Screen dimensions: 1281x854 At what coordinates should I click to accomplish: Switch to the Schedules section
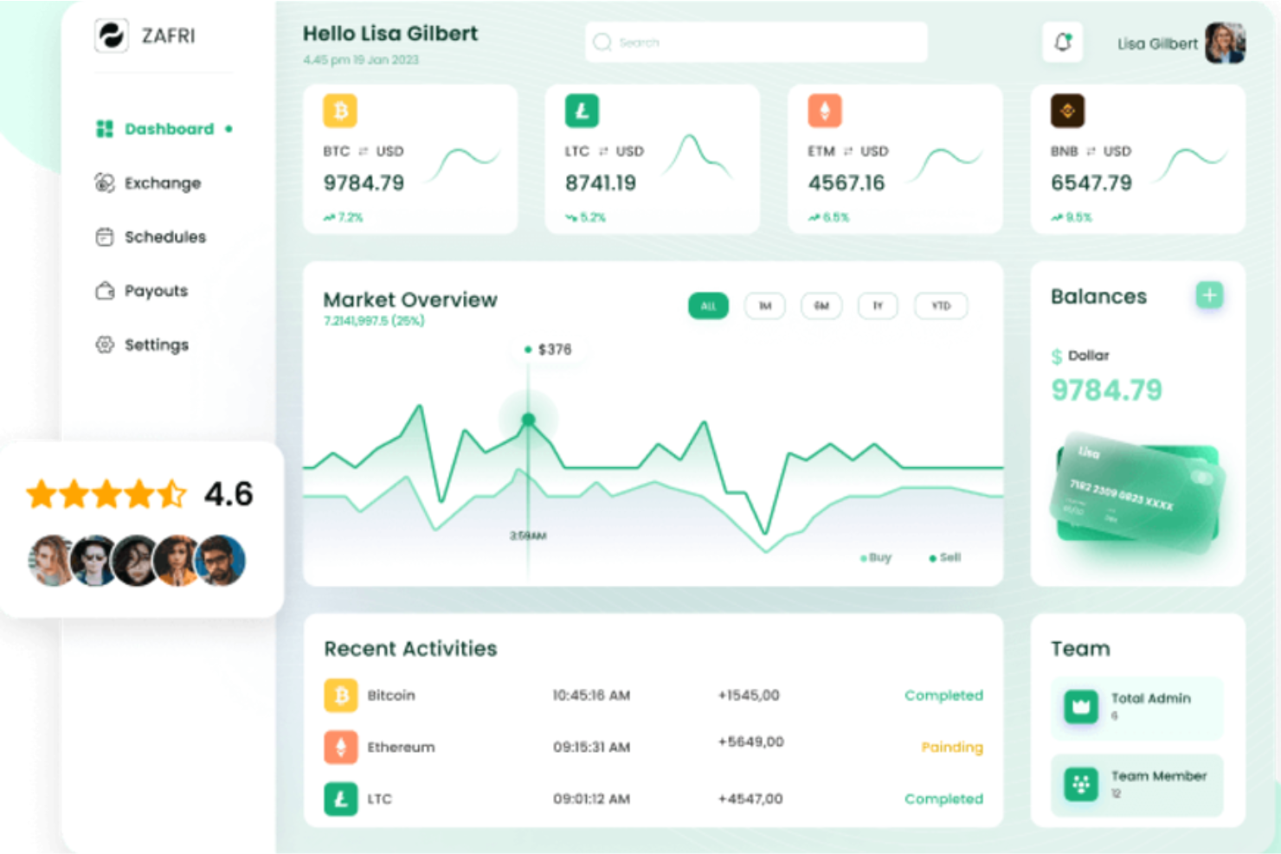[165, 236]
